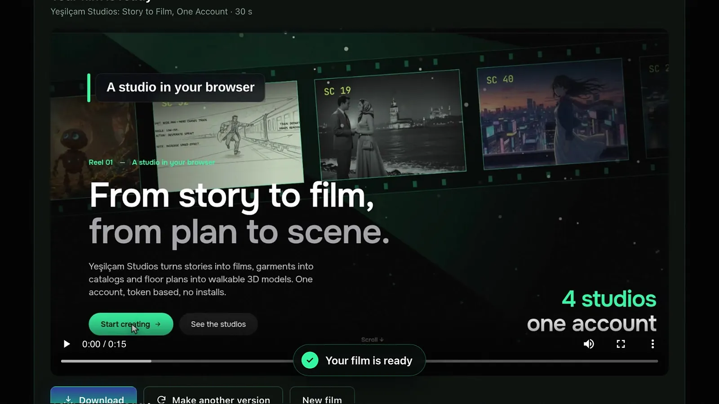Image resolution: width=719 pixels, height=404 pixels.
Task: Enter fullscreen mode for the video
Action: 621,344
